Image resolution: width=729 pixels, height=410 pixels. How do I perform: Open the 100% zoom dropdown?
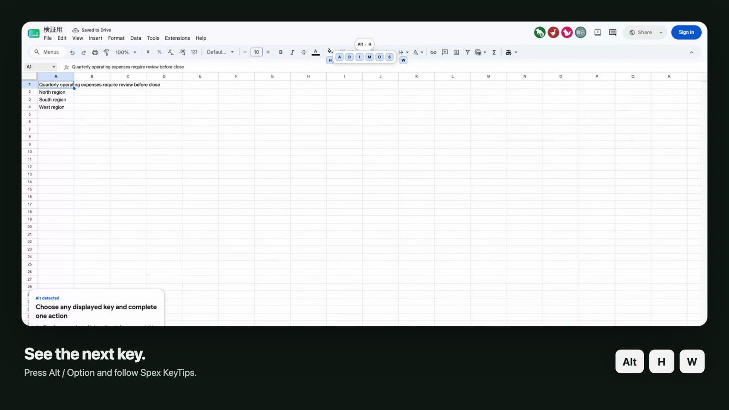click(x=126, y=52)
